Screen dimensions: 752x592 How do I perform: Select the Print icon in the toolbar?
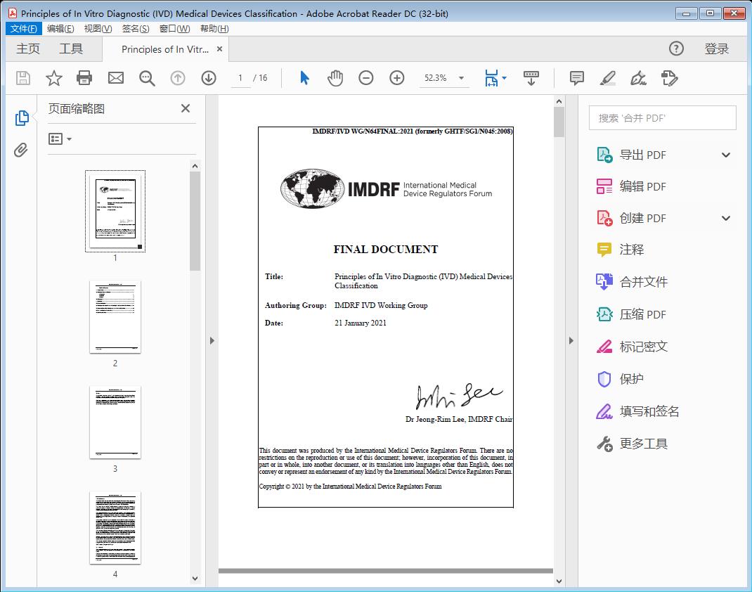[x=84, y=78]
